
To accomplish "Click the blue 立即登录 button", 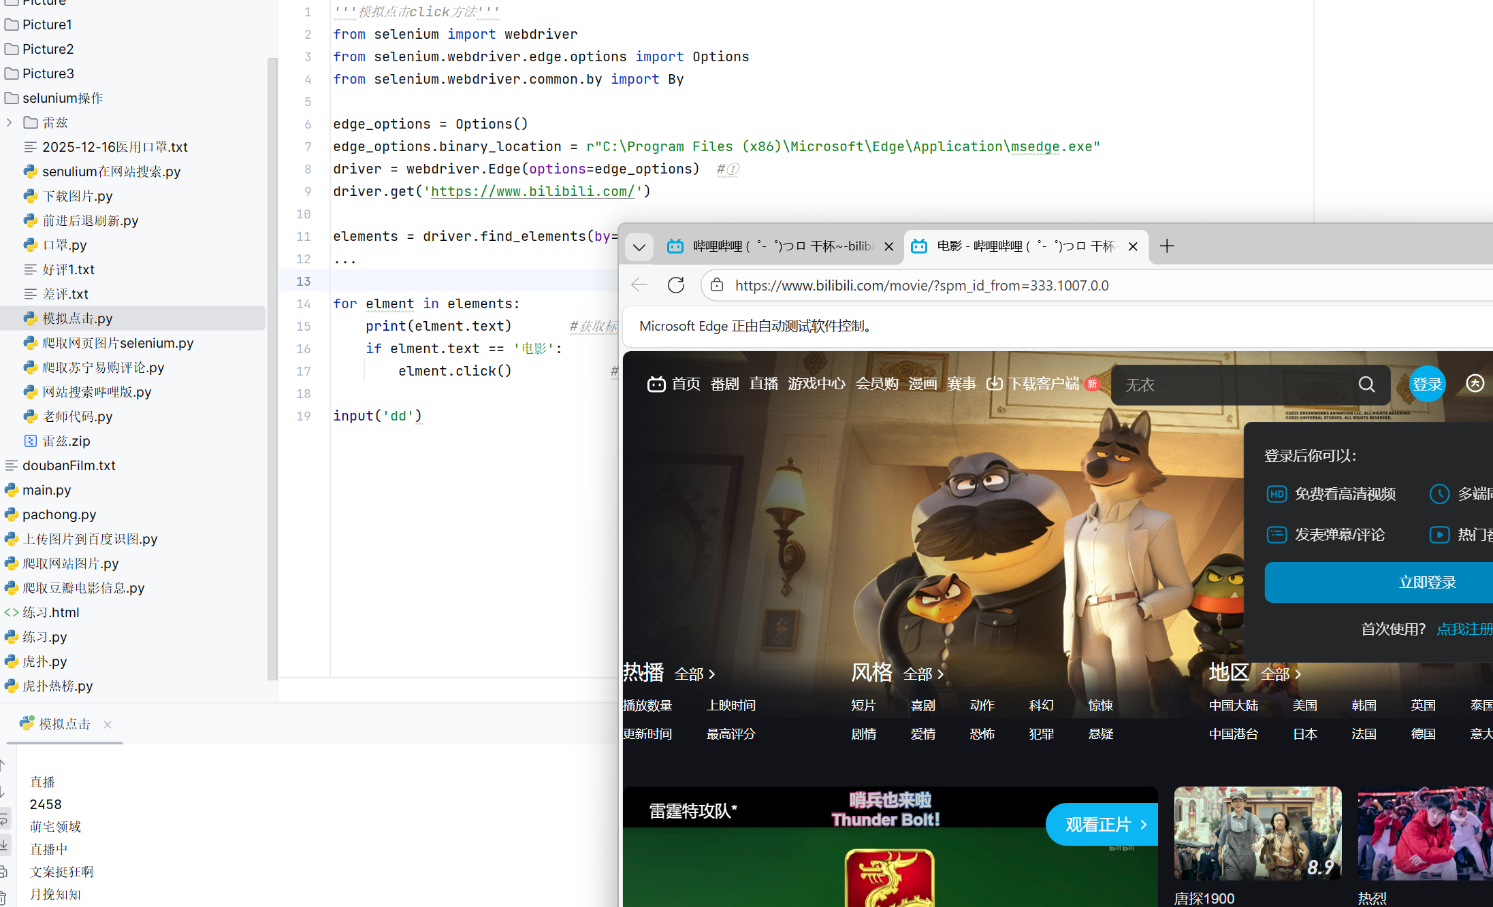I will pyautogui.click(x=1427, y=582).
